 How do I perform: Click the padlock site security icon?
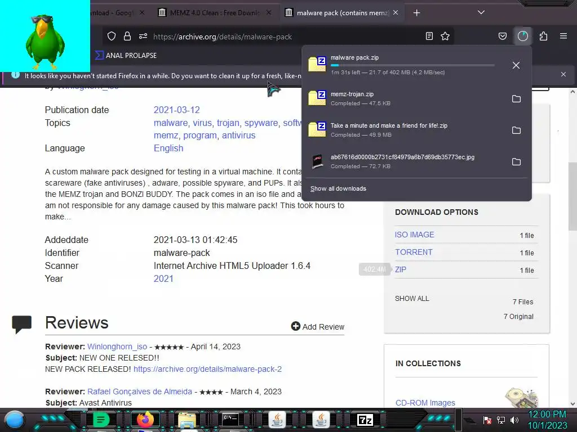[127, 36]
